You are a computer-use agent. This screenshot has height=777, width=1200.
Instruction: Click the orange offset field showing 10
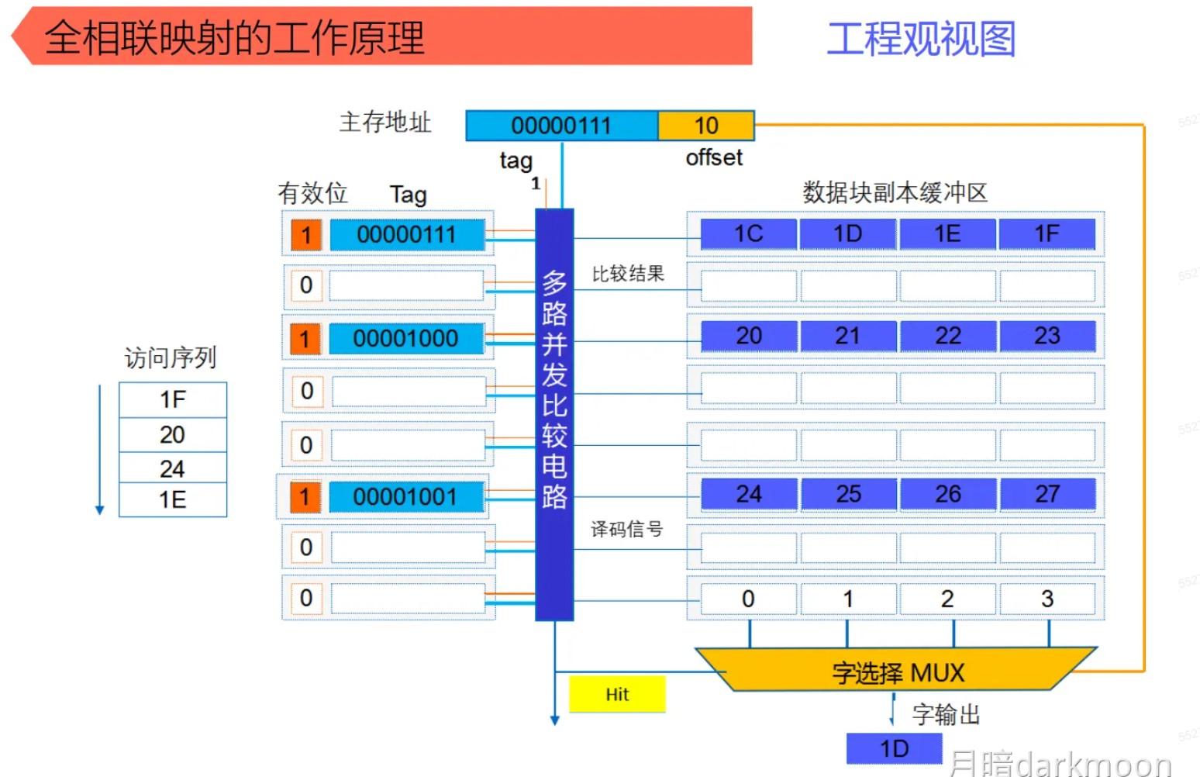tap(705, 126)
